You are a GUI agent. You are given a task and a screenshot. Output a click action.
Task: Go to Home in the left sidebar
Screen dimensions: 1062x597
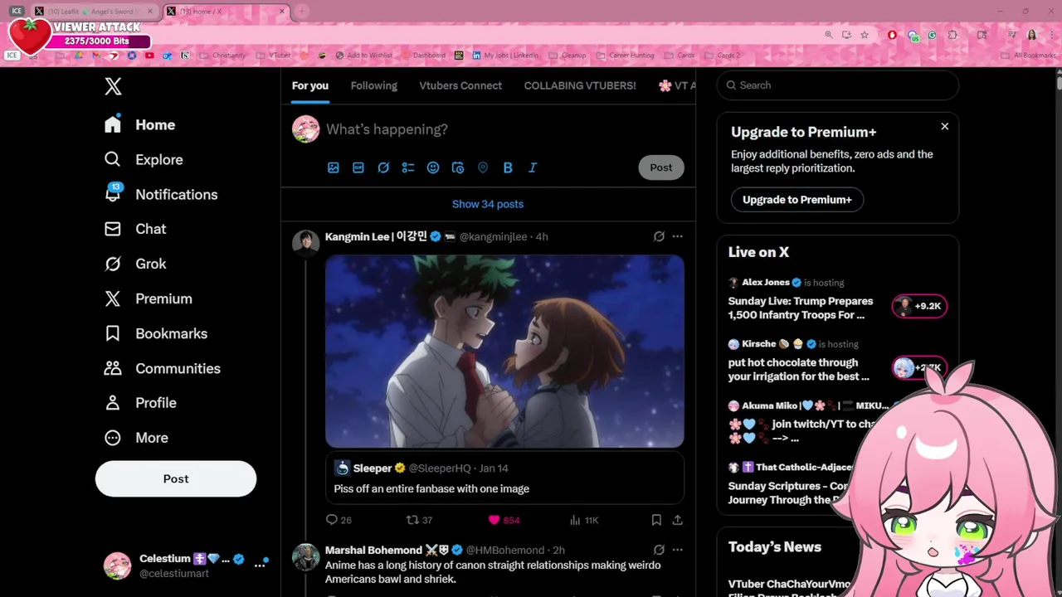[139, 124]
